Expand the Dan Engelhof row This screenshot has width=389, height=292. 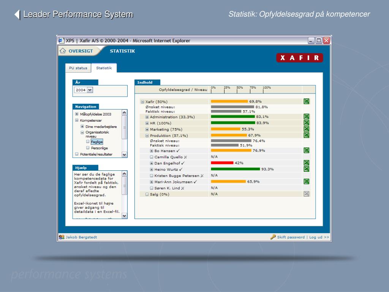[x=151, y=163]
